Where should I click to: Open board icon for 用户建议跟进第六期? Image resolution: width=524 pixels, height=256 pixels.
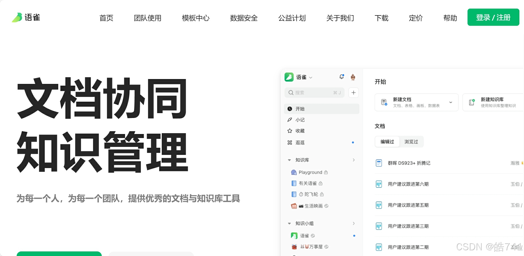[x=379, y=184]
